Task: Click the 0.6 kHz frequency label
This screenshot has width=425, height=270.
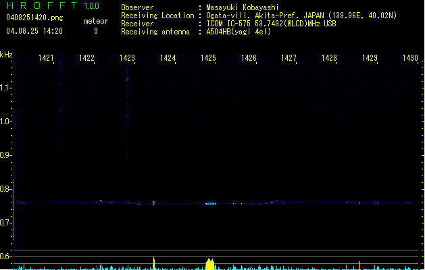Action: pos(5,256)
